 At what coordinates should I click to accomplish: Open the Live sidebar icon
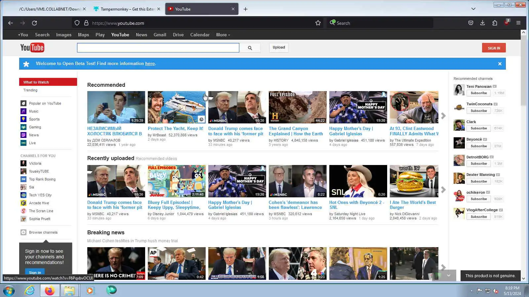(x=23, y=143)
